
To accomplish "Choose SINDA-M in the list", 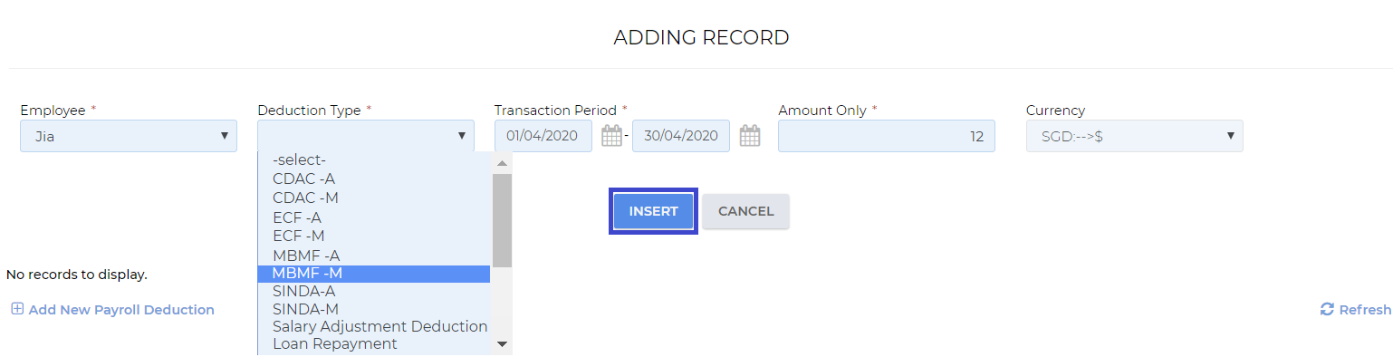I will pos(374,309).
